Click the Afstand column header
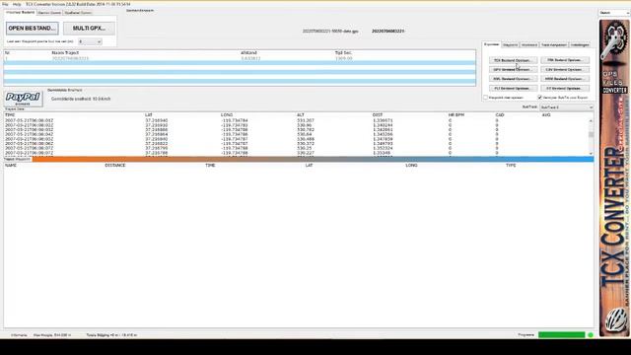631x355 pixels. (248, 52)
